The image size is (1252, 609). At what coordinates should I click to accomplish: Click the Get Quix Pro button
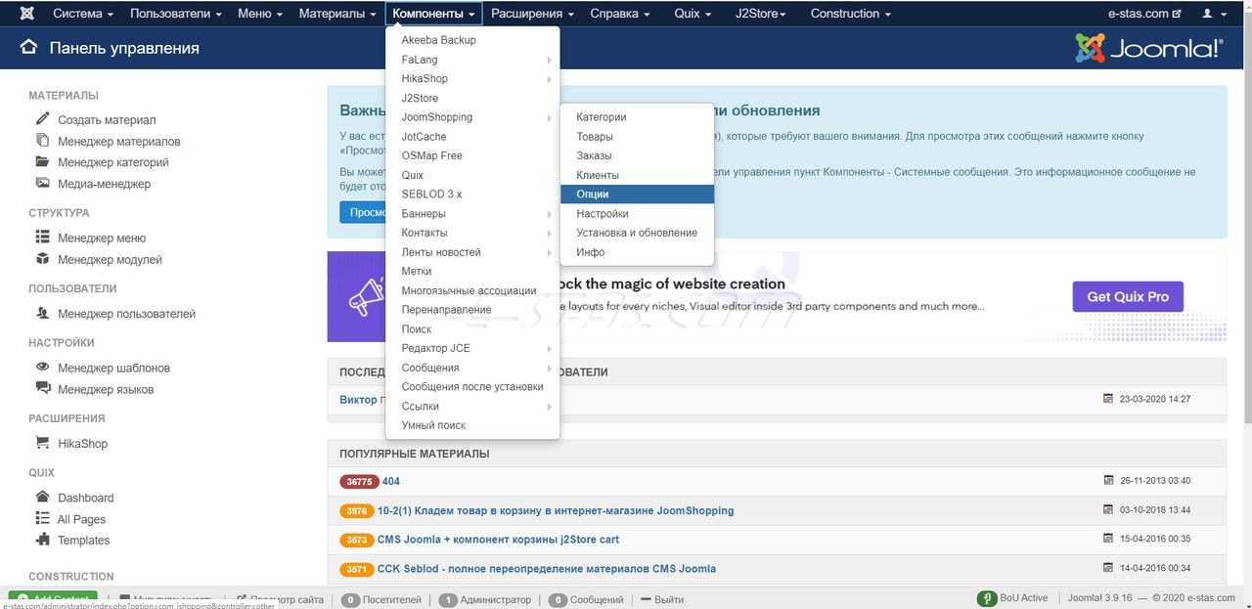[1128, 296]
